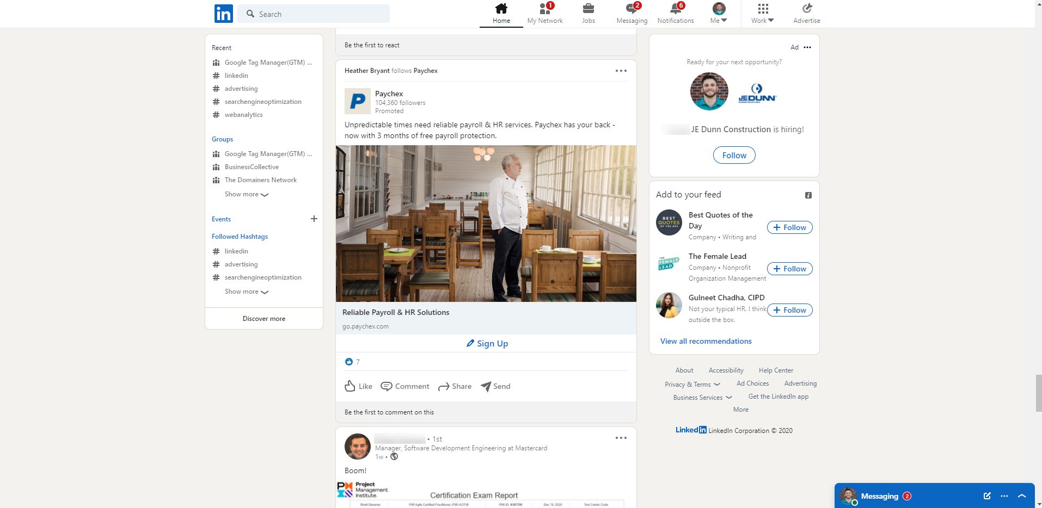The image size is (1042, 508).
Task: Expand the Work apps dropdown
Action: tap(763, 14)
